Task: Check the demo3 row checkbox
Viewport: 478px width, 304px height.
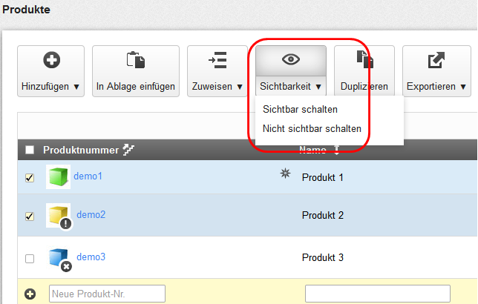Action: (30, 259)
